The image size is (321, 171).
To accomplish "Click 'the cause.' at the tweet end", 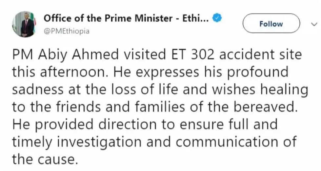I will coord(45,159).
